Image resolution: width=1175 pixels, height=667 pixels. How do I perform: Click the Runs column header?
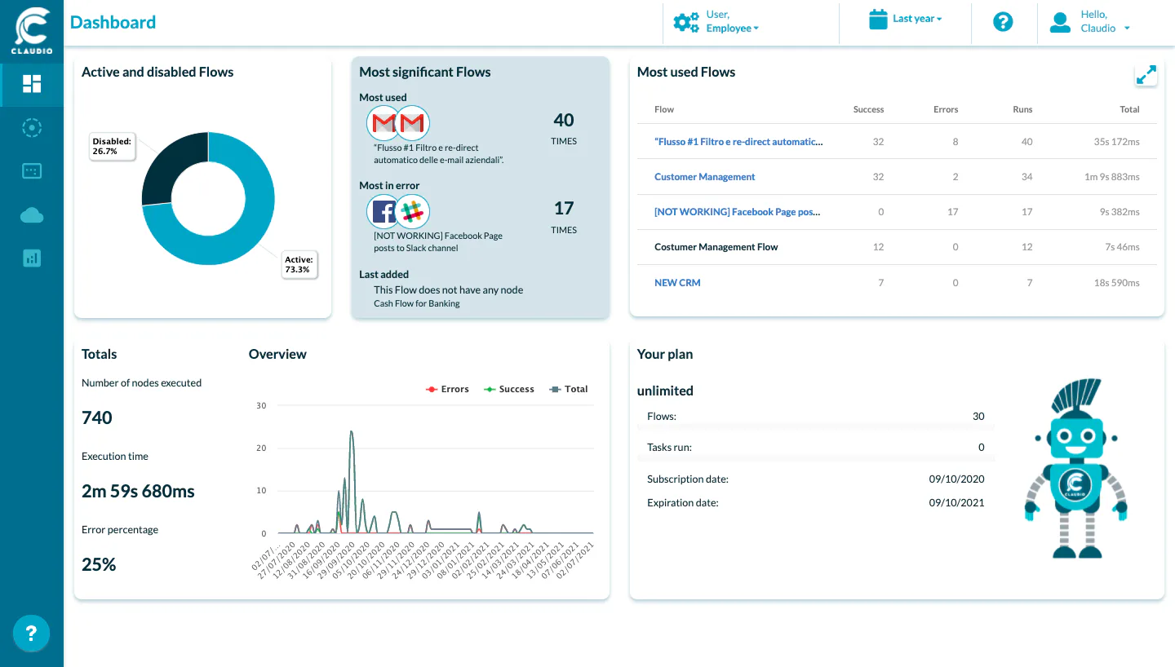coord(1022,109)
